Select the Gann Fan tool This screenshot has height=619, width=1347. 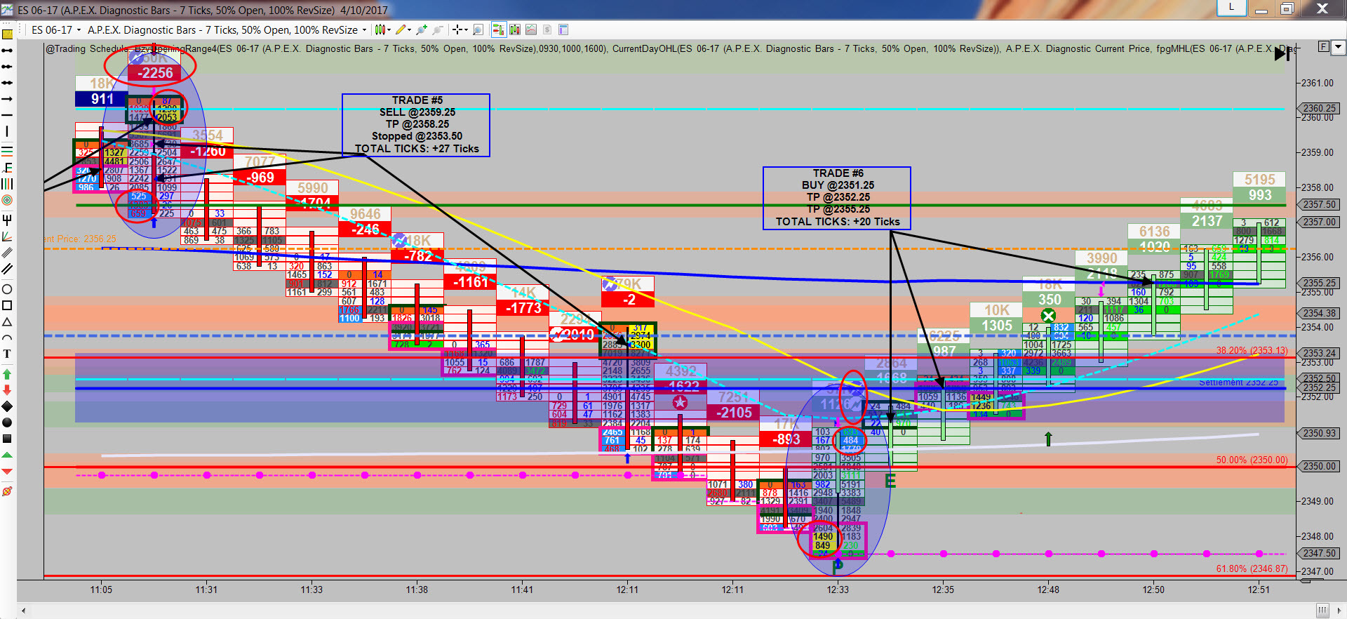pyautogui.click(x=7, y=236)
